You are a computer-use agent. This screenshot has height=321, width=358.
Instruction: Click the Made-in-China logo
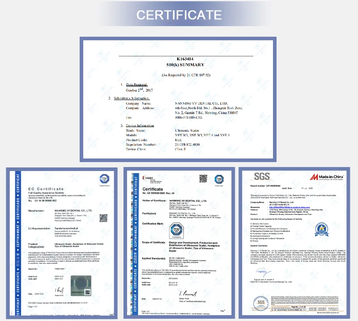[x=327, y=177]
